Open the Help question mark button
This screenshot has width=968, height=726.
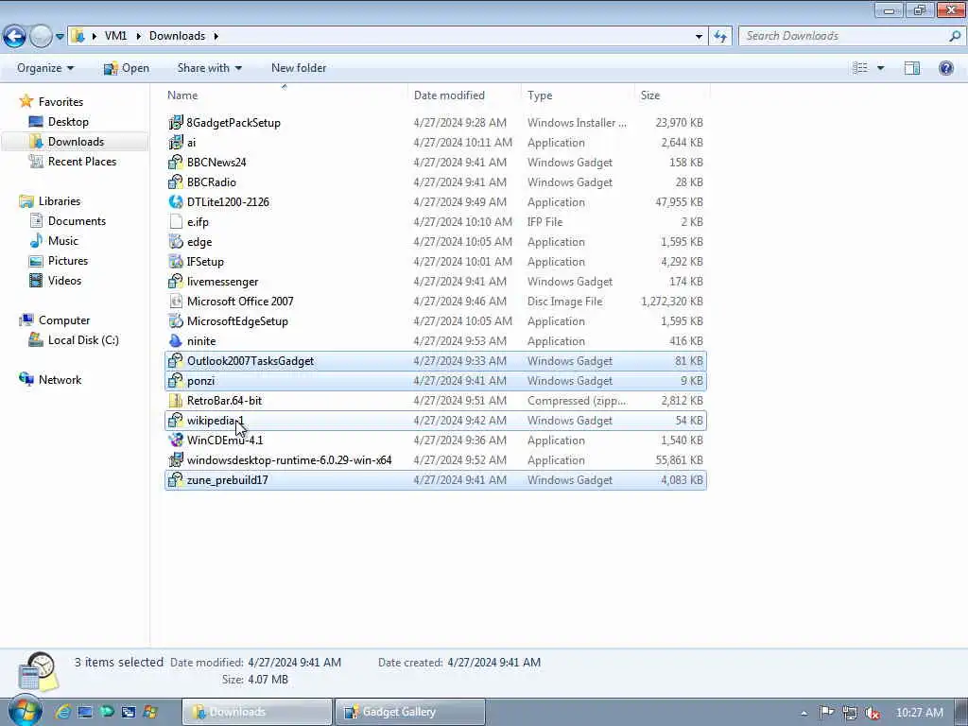(945, 68)
